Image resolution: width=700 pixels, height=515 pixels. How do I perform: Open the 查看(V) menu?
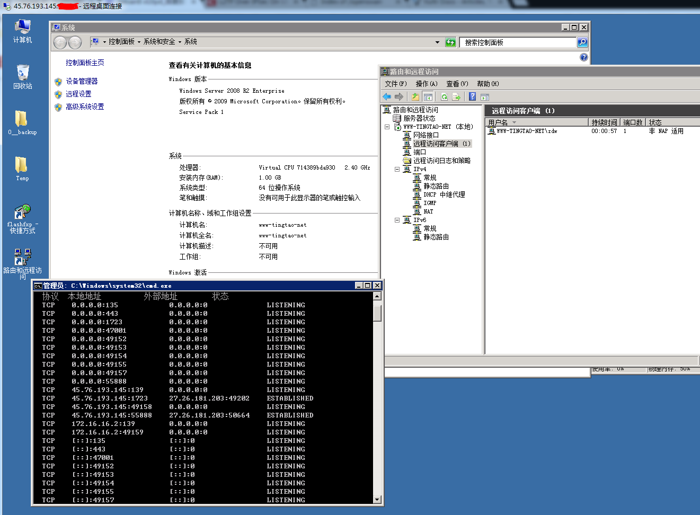click(457, 84)
